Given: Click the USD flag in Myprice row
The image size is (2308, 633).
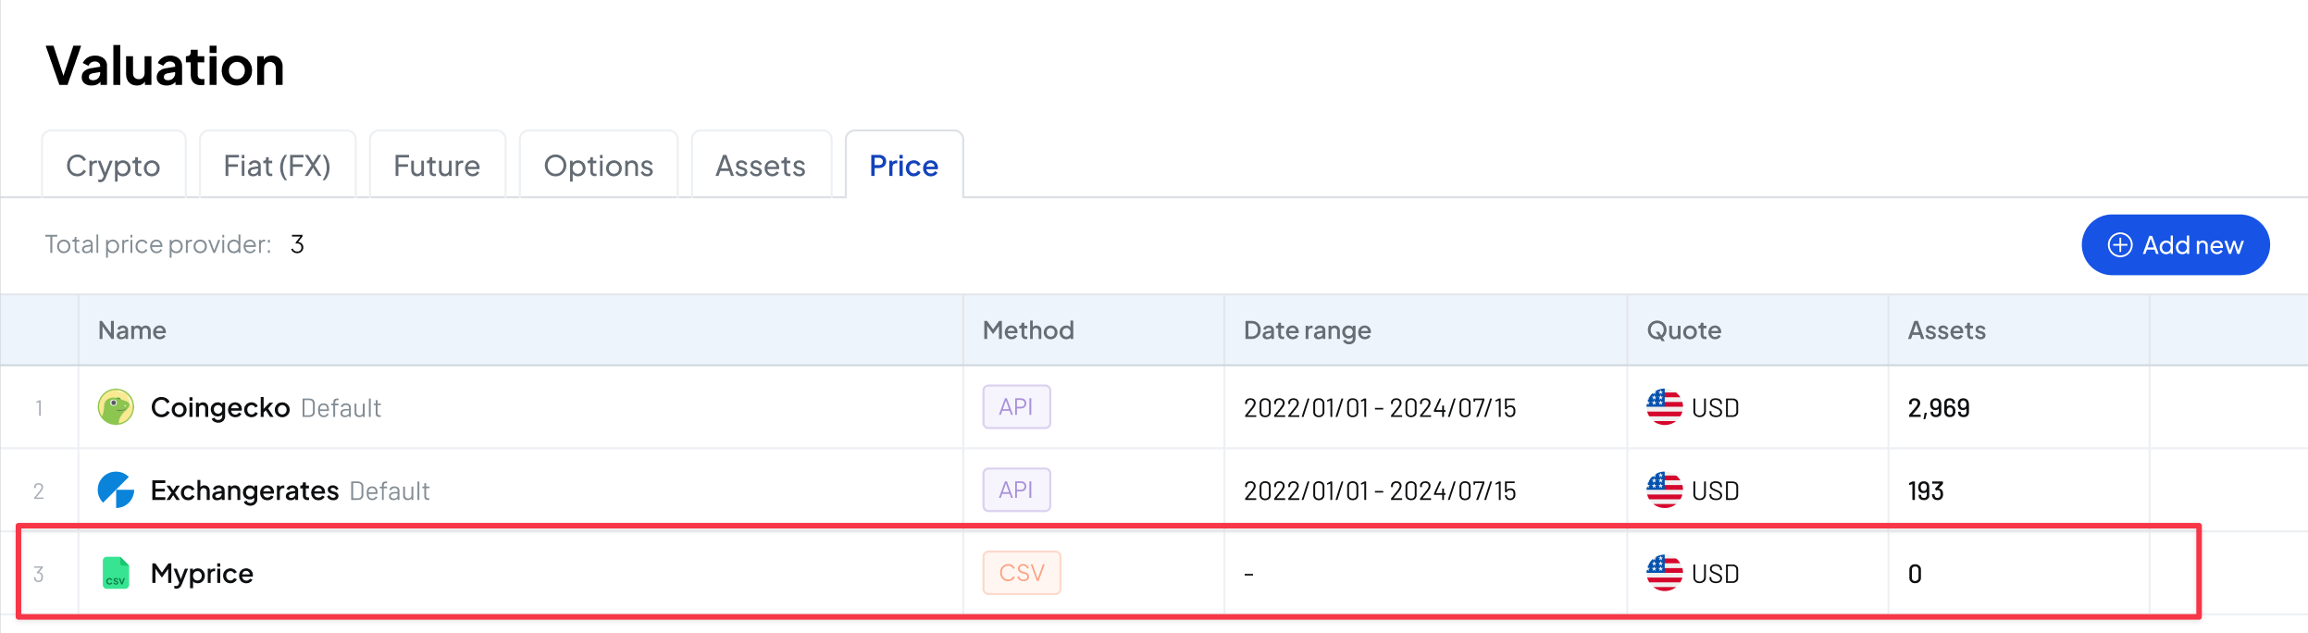Looking at the screenshot, I should coord(1664,573).
